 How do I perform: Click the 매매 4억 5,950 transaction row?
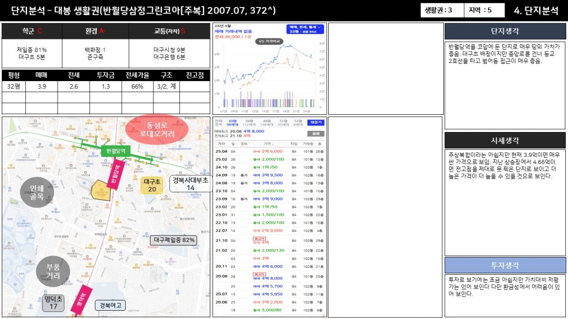[270, 294]
